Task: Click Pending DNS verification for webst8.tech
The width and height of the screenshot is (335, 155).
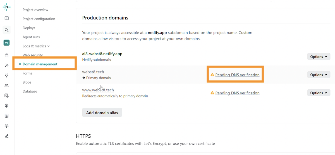Action: click(x=237, y=75)
